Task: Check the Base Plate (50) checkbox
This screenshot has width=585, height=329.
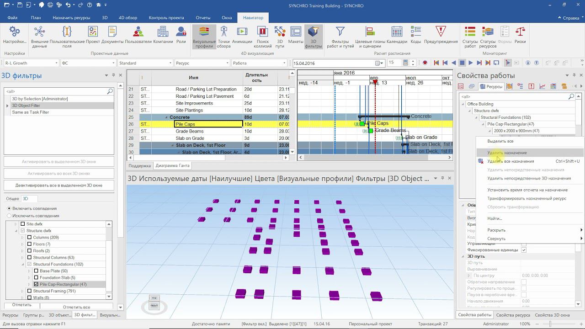Action: [36, 271]
